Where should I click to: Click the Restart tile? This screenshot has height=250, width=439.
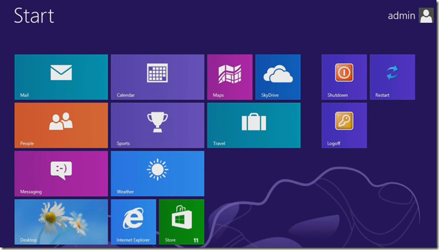point(392,77)
